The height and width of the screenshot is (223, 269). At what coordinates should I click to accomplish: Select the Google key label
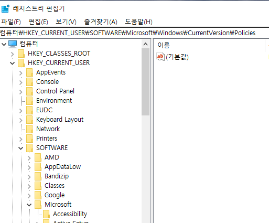55,195
